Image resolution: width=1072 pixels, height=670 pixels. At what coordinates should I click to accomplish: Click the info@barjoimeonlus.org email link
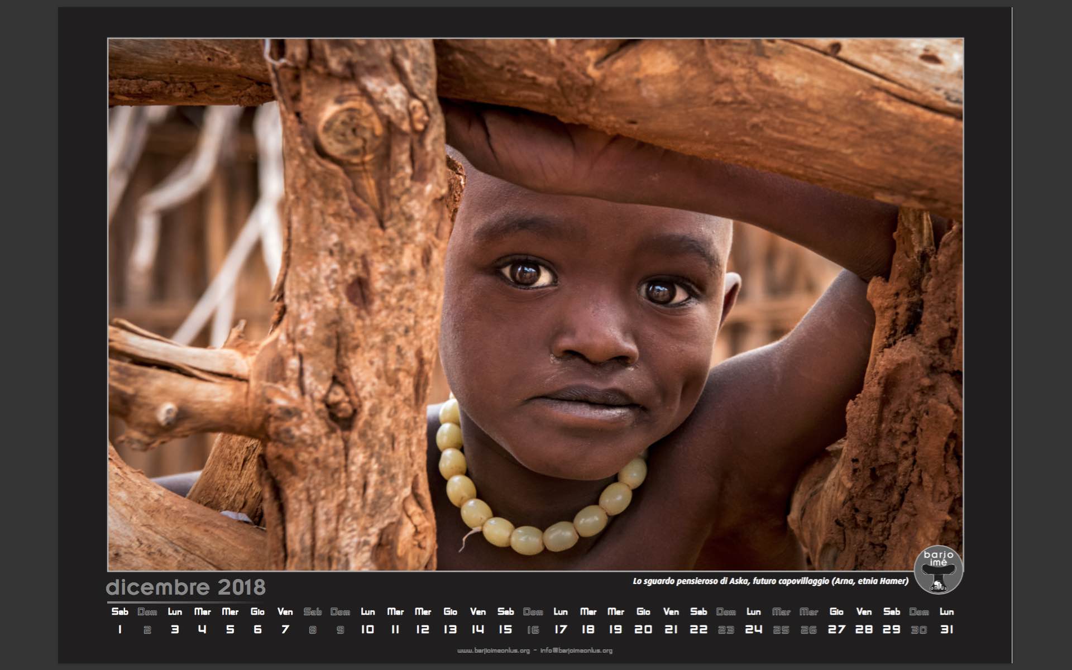tap(576, 650)
